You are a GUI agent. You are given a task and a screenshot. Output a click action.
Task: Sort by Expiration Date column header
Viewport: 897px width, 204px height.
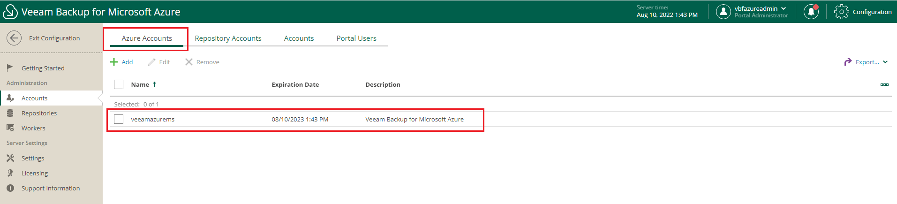pos(295,84)
